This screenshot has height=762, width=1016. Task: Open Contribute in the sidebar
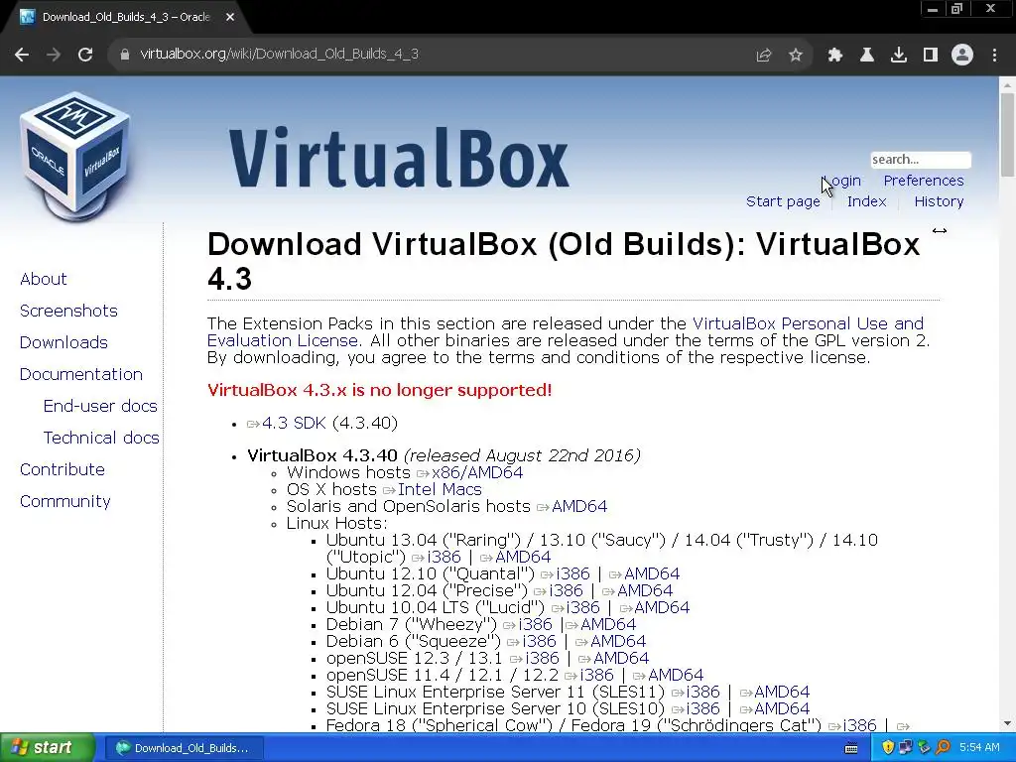pyautogui.click(x=63, y=469)
